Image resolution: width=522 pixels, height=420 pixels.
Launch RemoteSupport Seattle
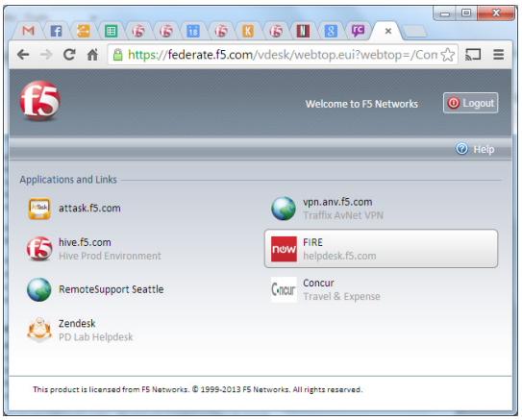[112, 289]
